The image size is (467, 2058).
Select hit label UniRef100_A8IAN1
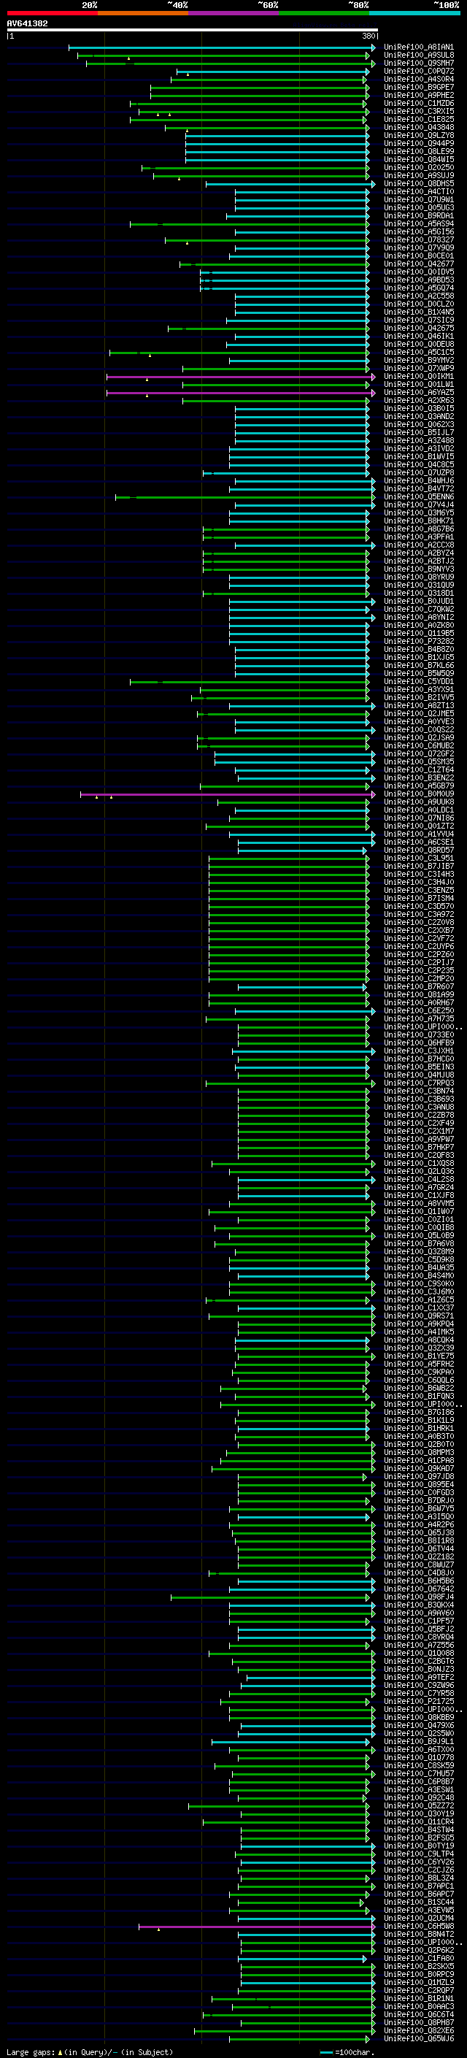(x=419, y=47)
